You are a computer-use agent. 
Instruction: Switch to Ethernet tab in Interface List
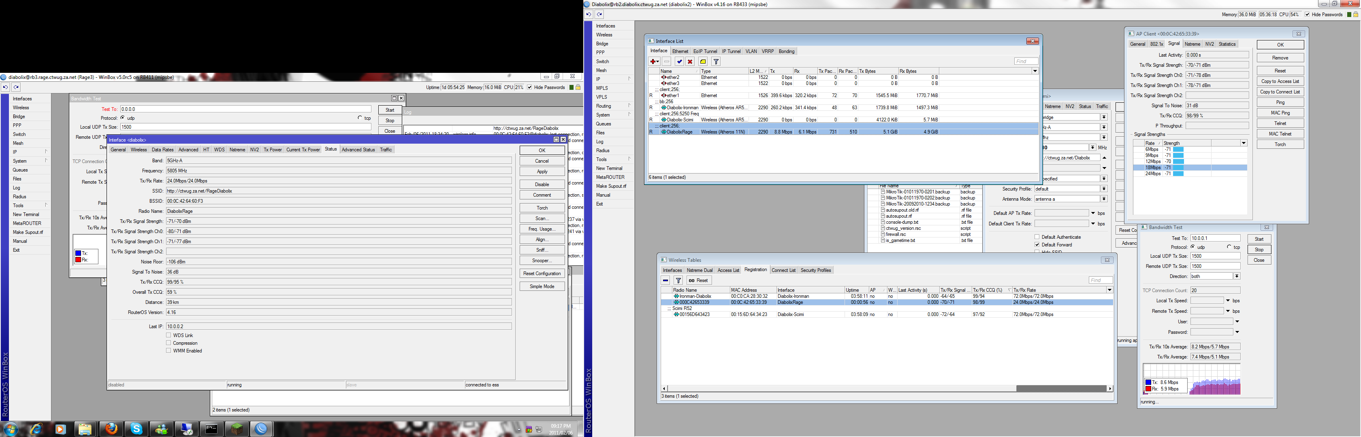[x=680, y=51]
